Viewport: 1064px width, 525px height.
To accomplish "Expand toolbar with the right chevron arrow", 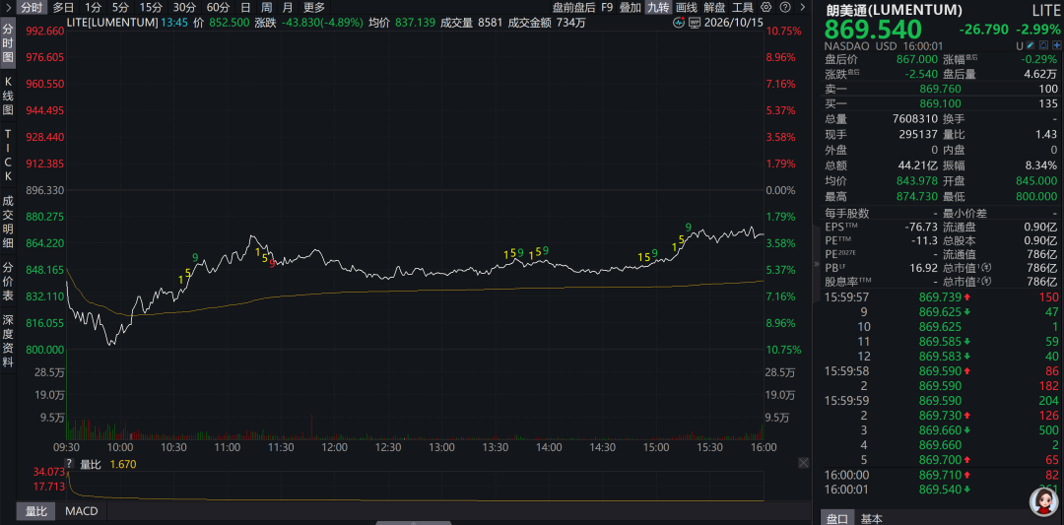I will [803, 8].
